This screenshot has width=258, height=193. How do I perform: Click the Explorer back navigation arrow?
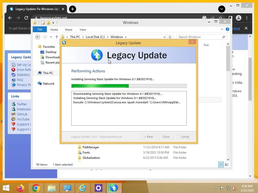38,37
